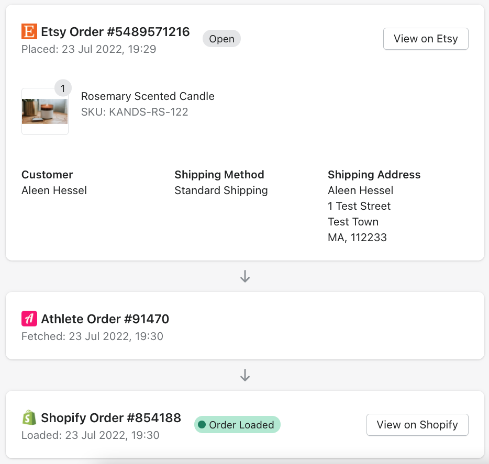Image resolution: width=489 pixels, height=464 pixels.
Task: Open the View on Etsy button
Action: [426, 39]
